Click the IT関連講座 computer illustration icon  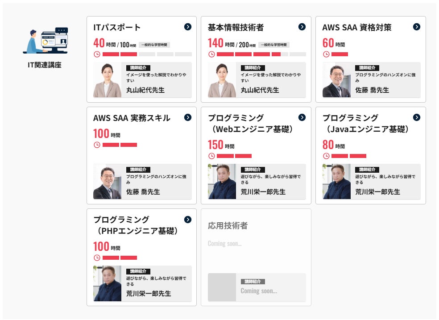45,41
